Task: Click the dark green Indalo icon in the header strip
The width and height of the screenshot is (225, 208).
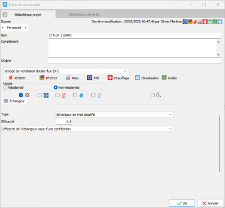Action: pos(215,21)
